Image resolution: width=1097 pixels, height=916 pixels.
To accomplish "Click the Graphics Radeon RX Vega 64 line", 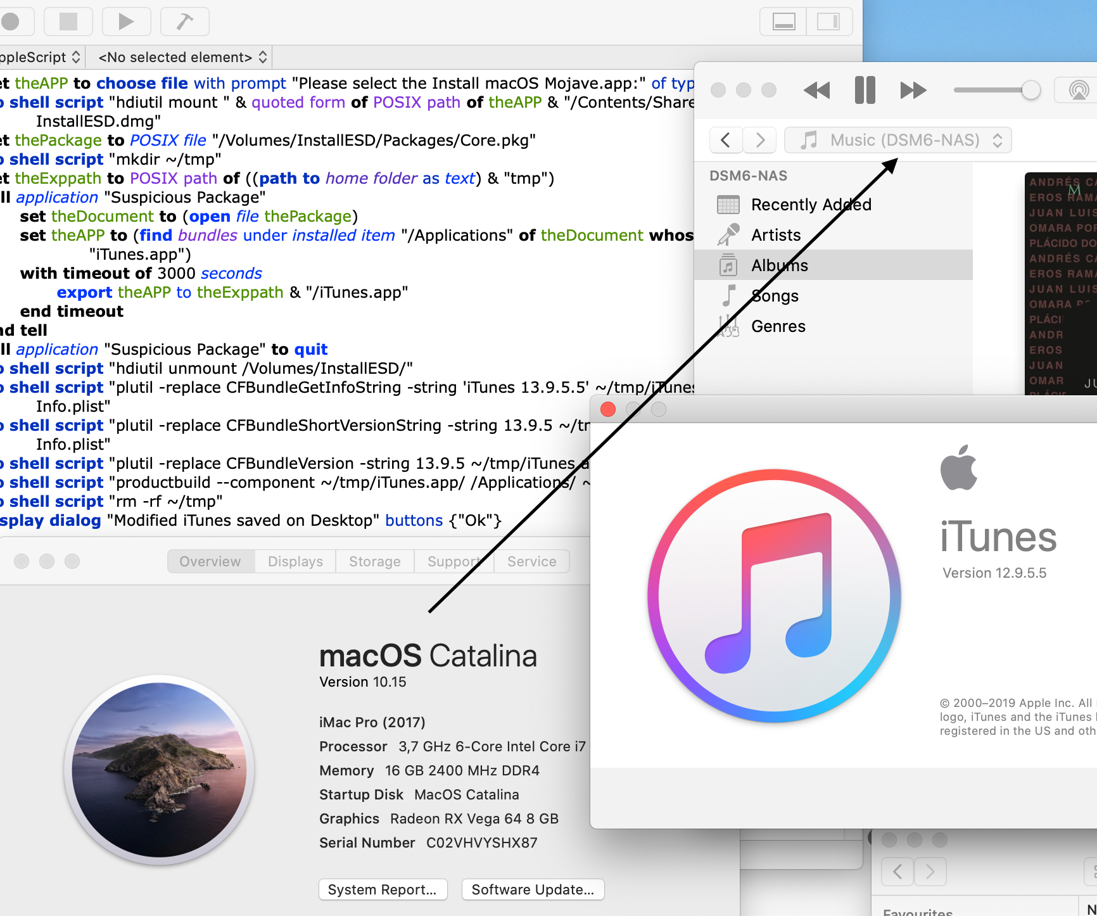I will point(439,818).
